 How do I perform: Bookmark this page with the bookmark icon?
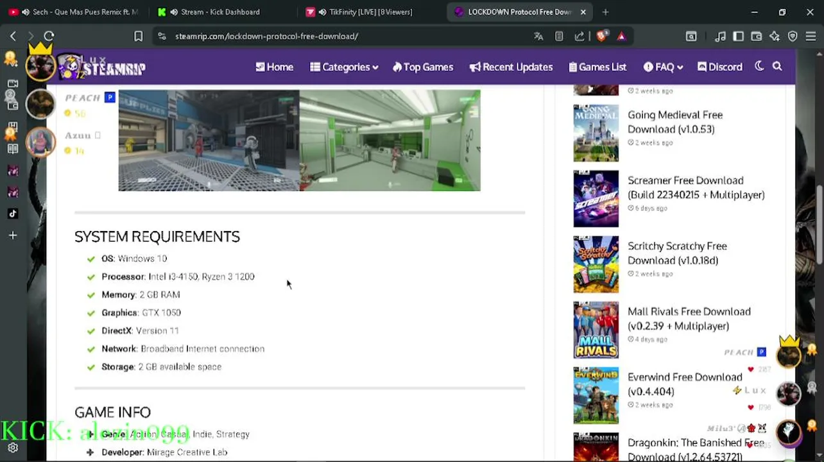tap(138, 37)
